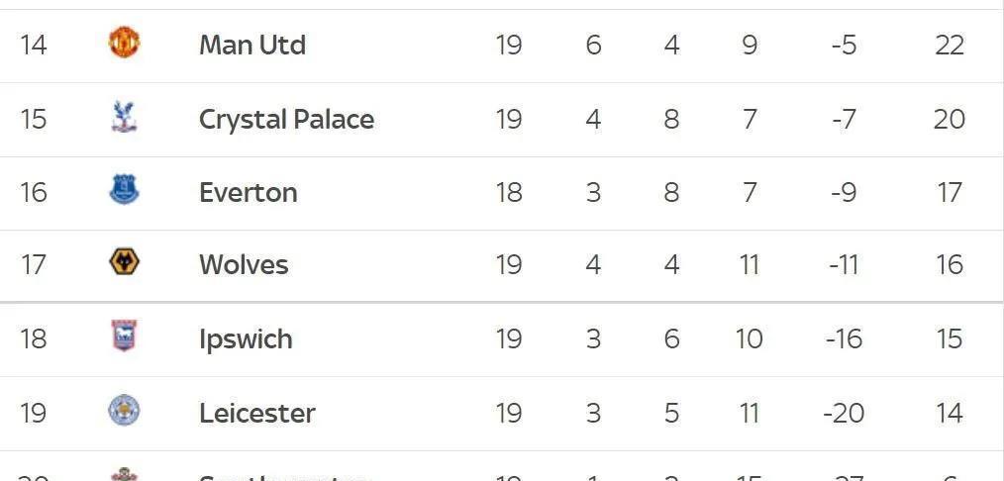Image resolution: width=1004 pixels, height=481 pixels.
Task: Click Wolves' 11 losses value
Action: tap(750, 265)
